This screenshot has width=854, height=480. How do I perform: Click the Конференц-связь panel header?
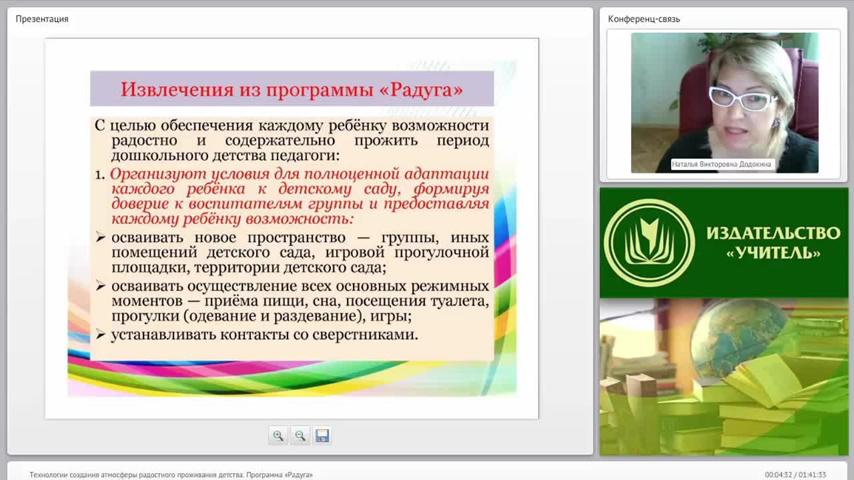click(x=644, y=19)
